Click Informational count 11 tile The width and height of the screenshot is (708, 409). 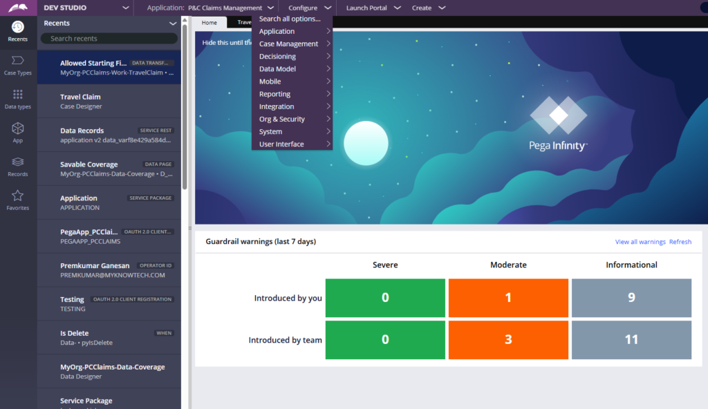click(x=631, y=340)
